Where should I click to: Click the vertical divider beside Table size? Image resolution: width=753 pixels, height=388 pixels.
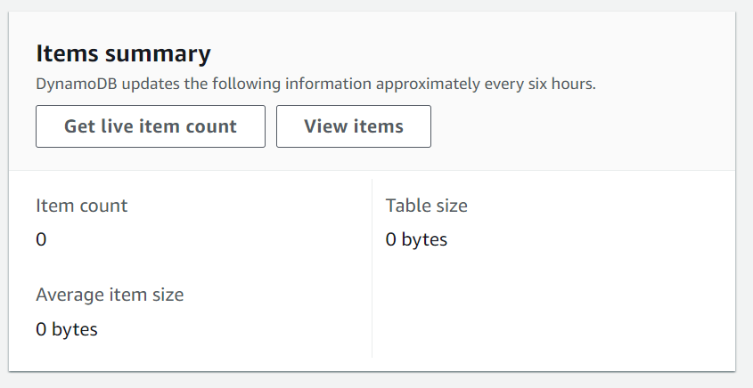[x=372, y=267]
